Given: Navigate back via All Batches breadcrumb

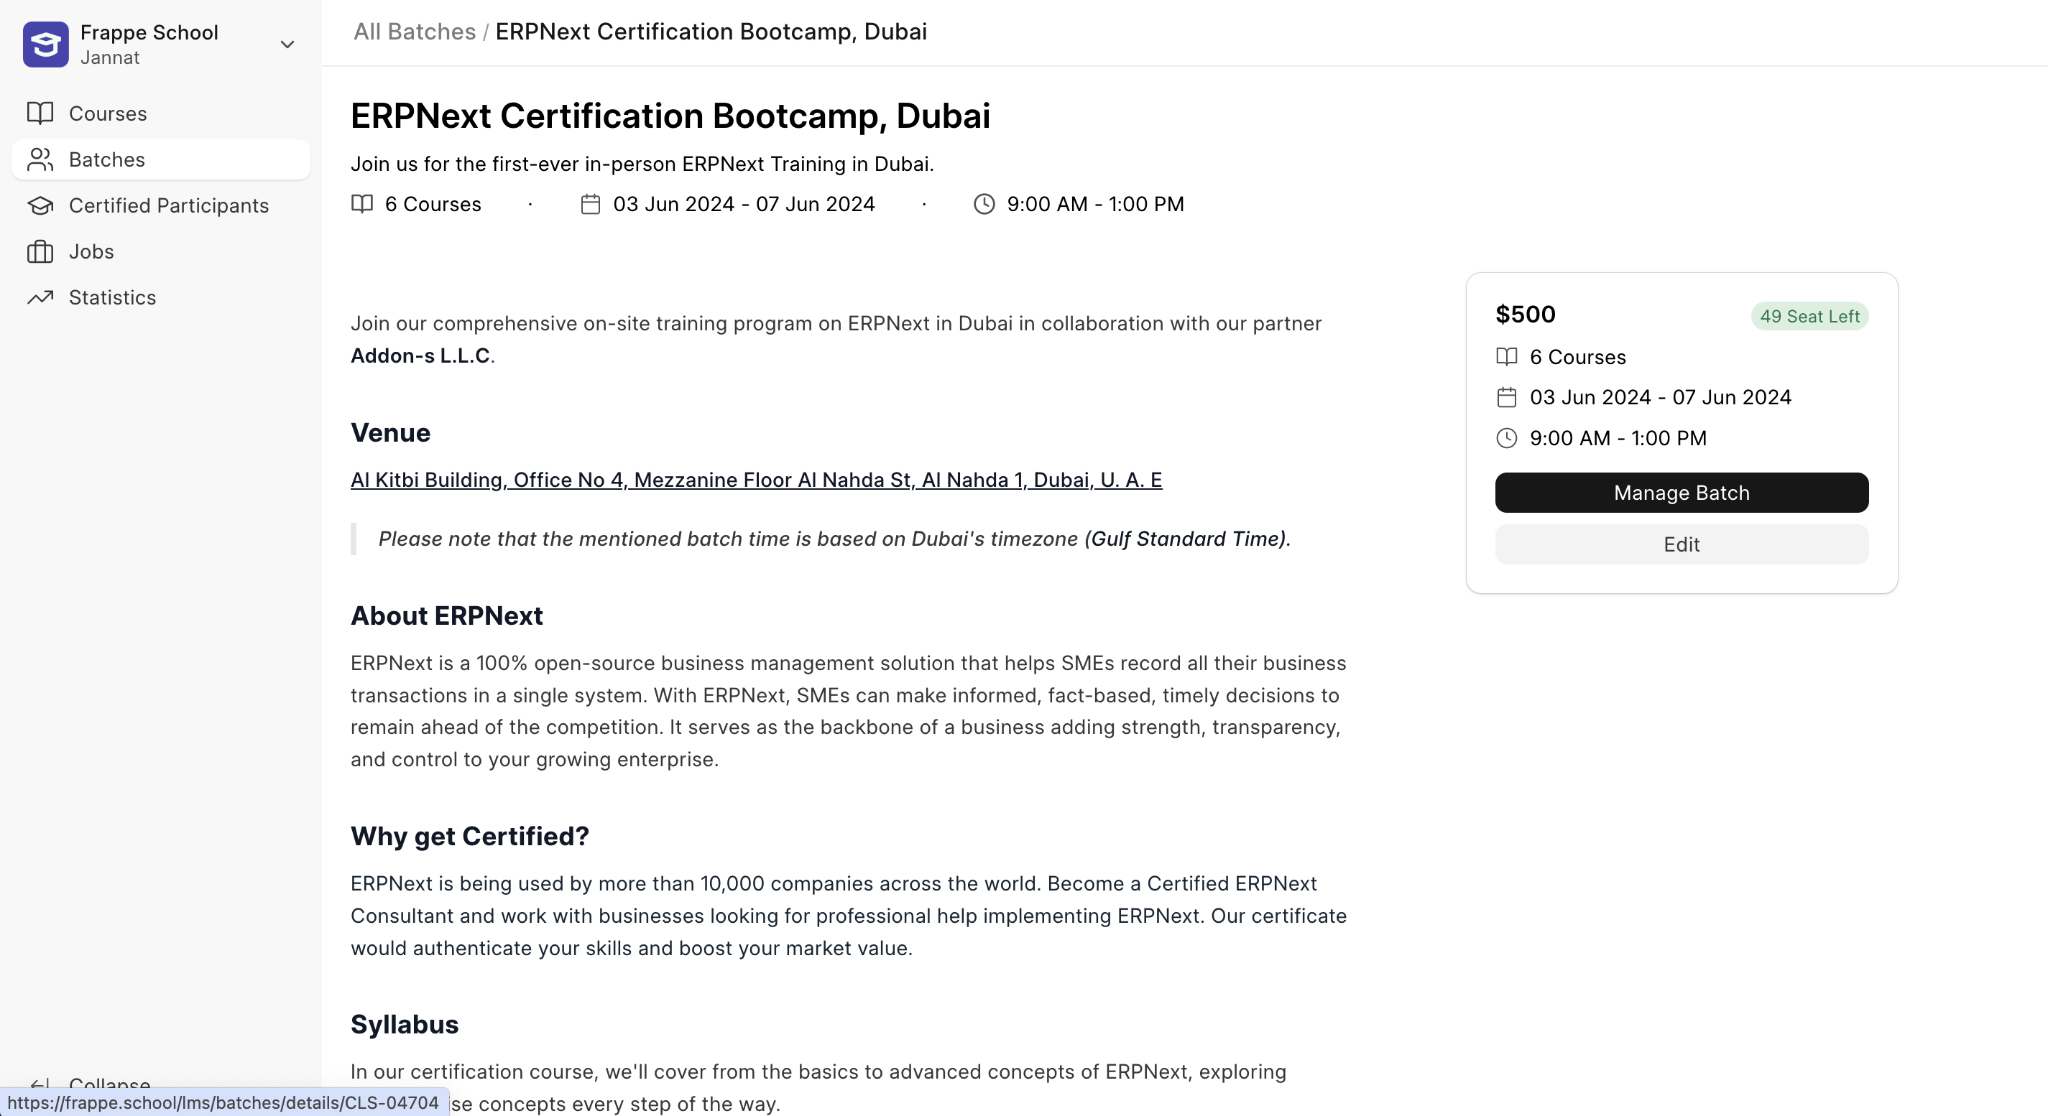Looking at the screenshot, I should click(414, 32).
